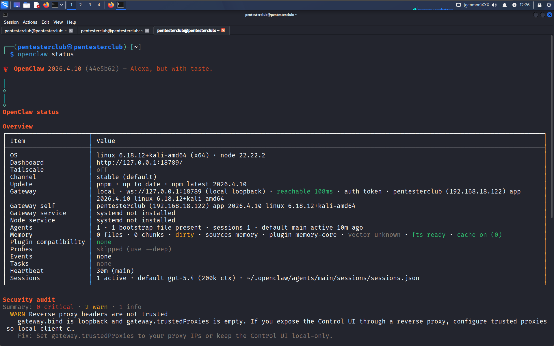Screen dimensions: 554x346
Task: Click the 'dirty' memory status text
Action: [x=185, y=235]
